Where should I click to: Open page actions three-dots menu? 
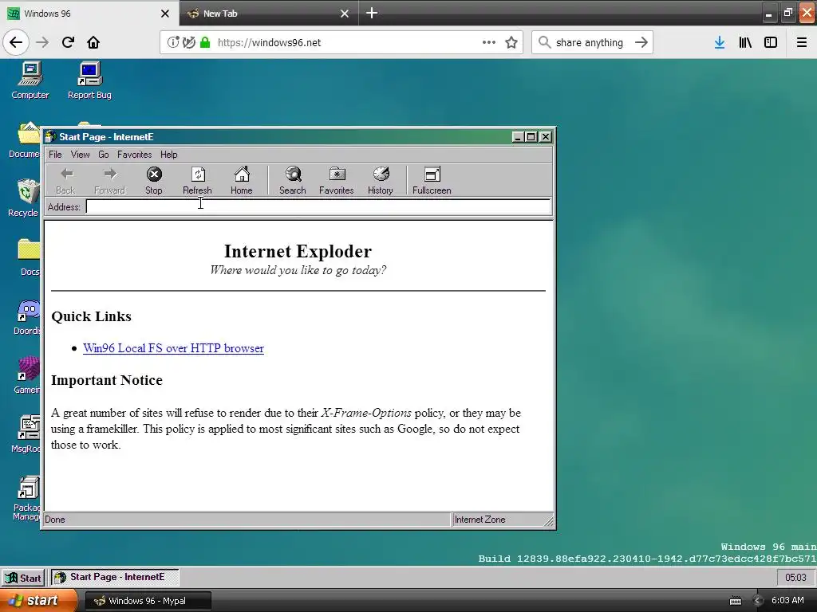(x=489, y=42)
